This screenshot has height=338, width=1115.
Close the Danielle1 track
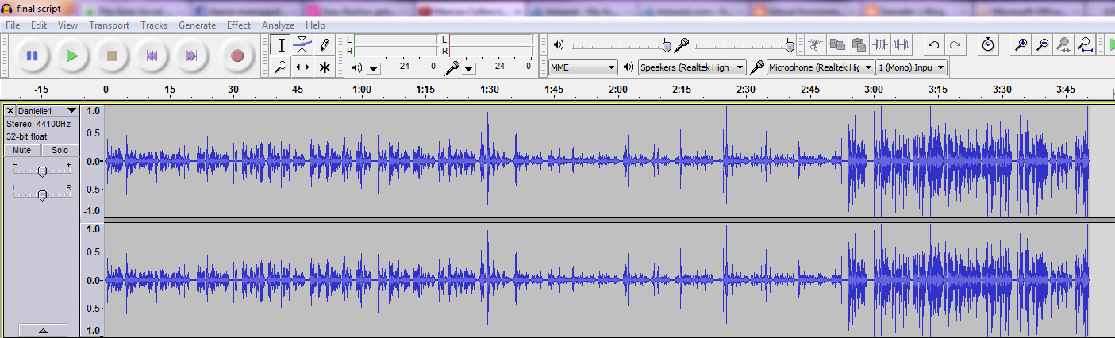(10, 111)
